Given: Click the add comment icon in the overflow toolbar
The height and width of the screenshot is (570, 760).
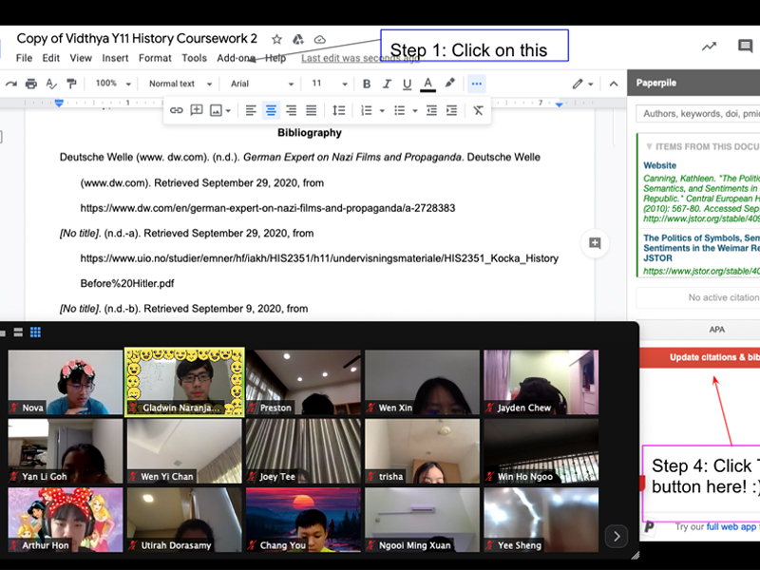Looking at the screenshot, I should pos(197,110).
